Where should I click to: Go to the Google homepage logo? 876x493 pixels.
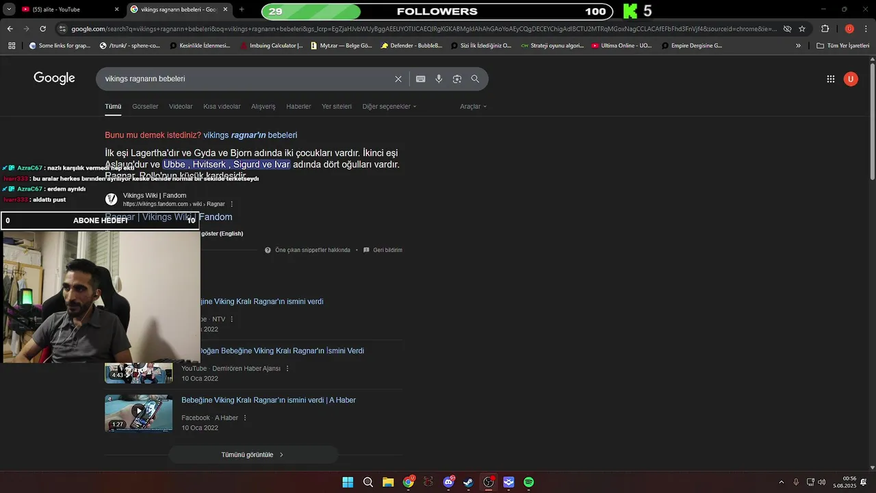tap(54, 78)
